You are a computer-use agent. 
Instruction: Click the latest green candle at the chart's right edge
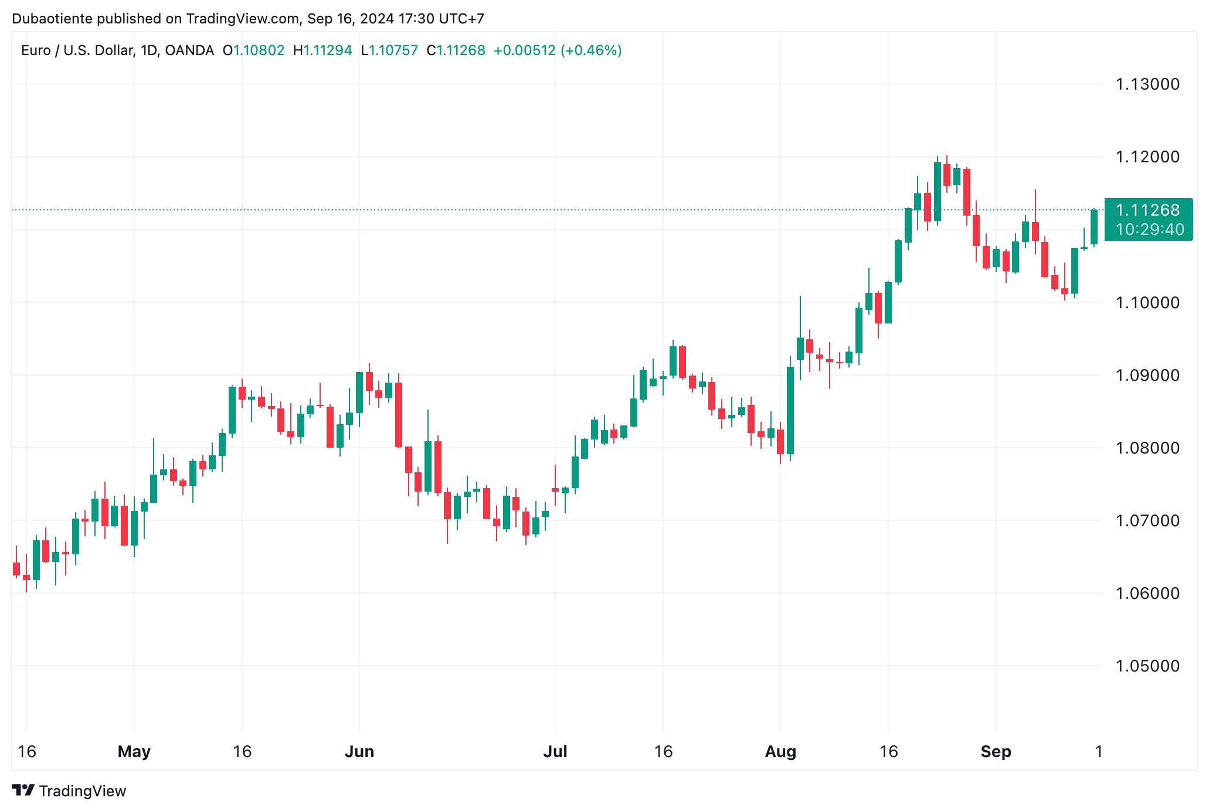(x=1094, y=227)
